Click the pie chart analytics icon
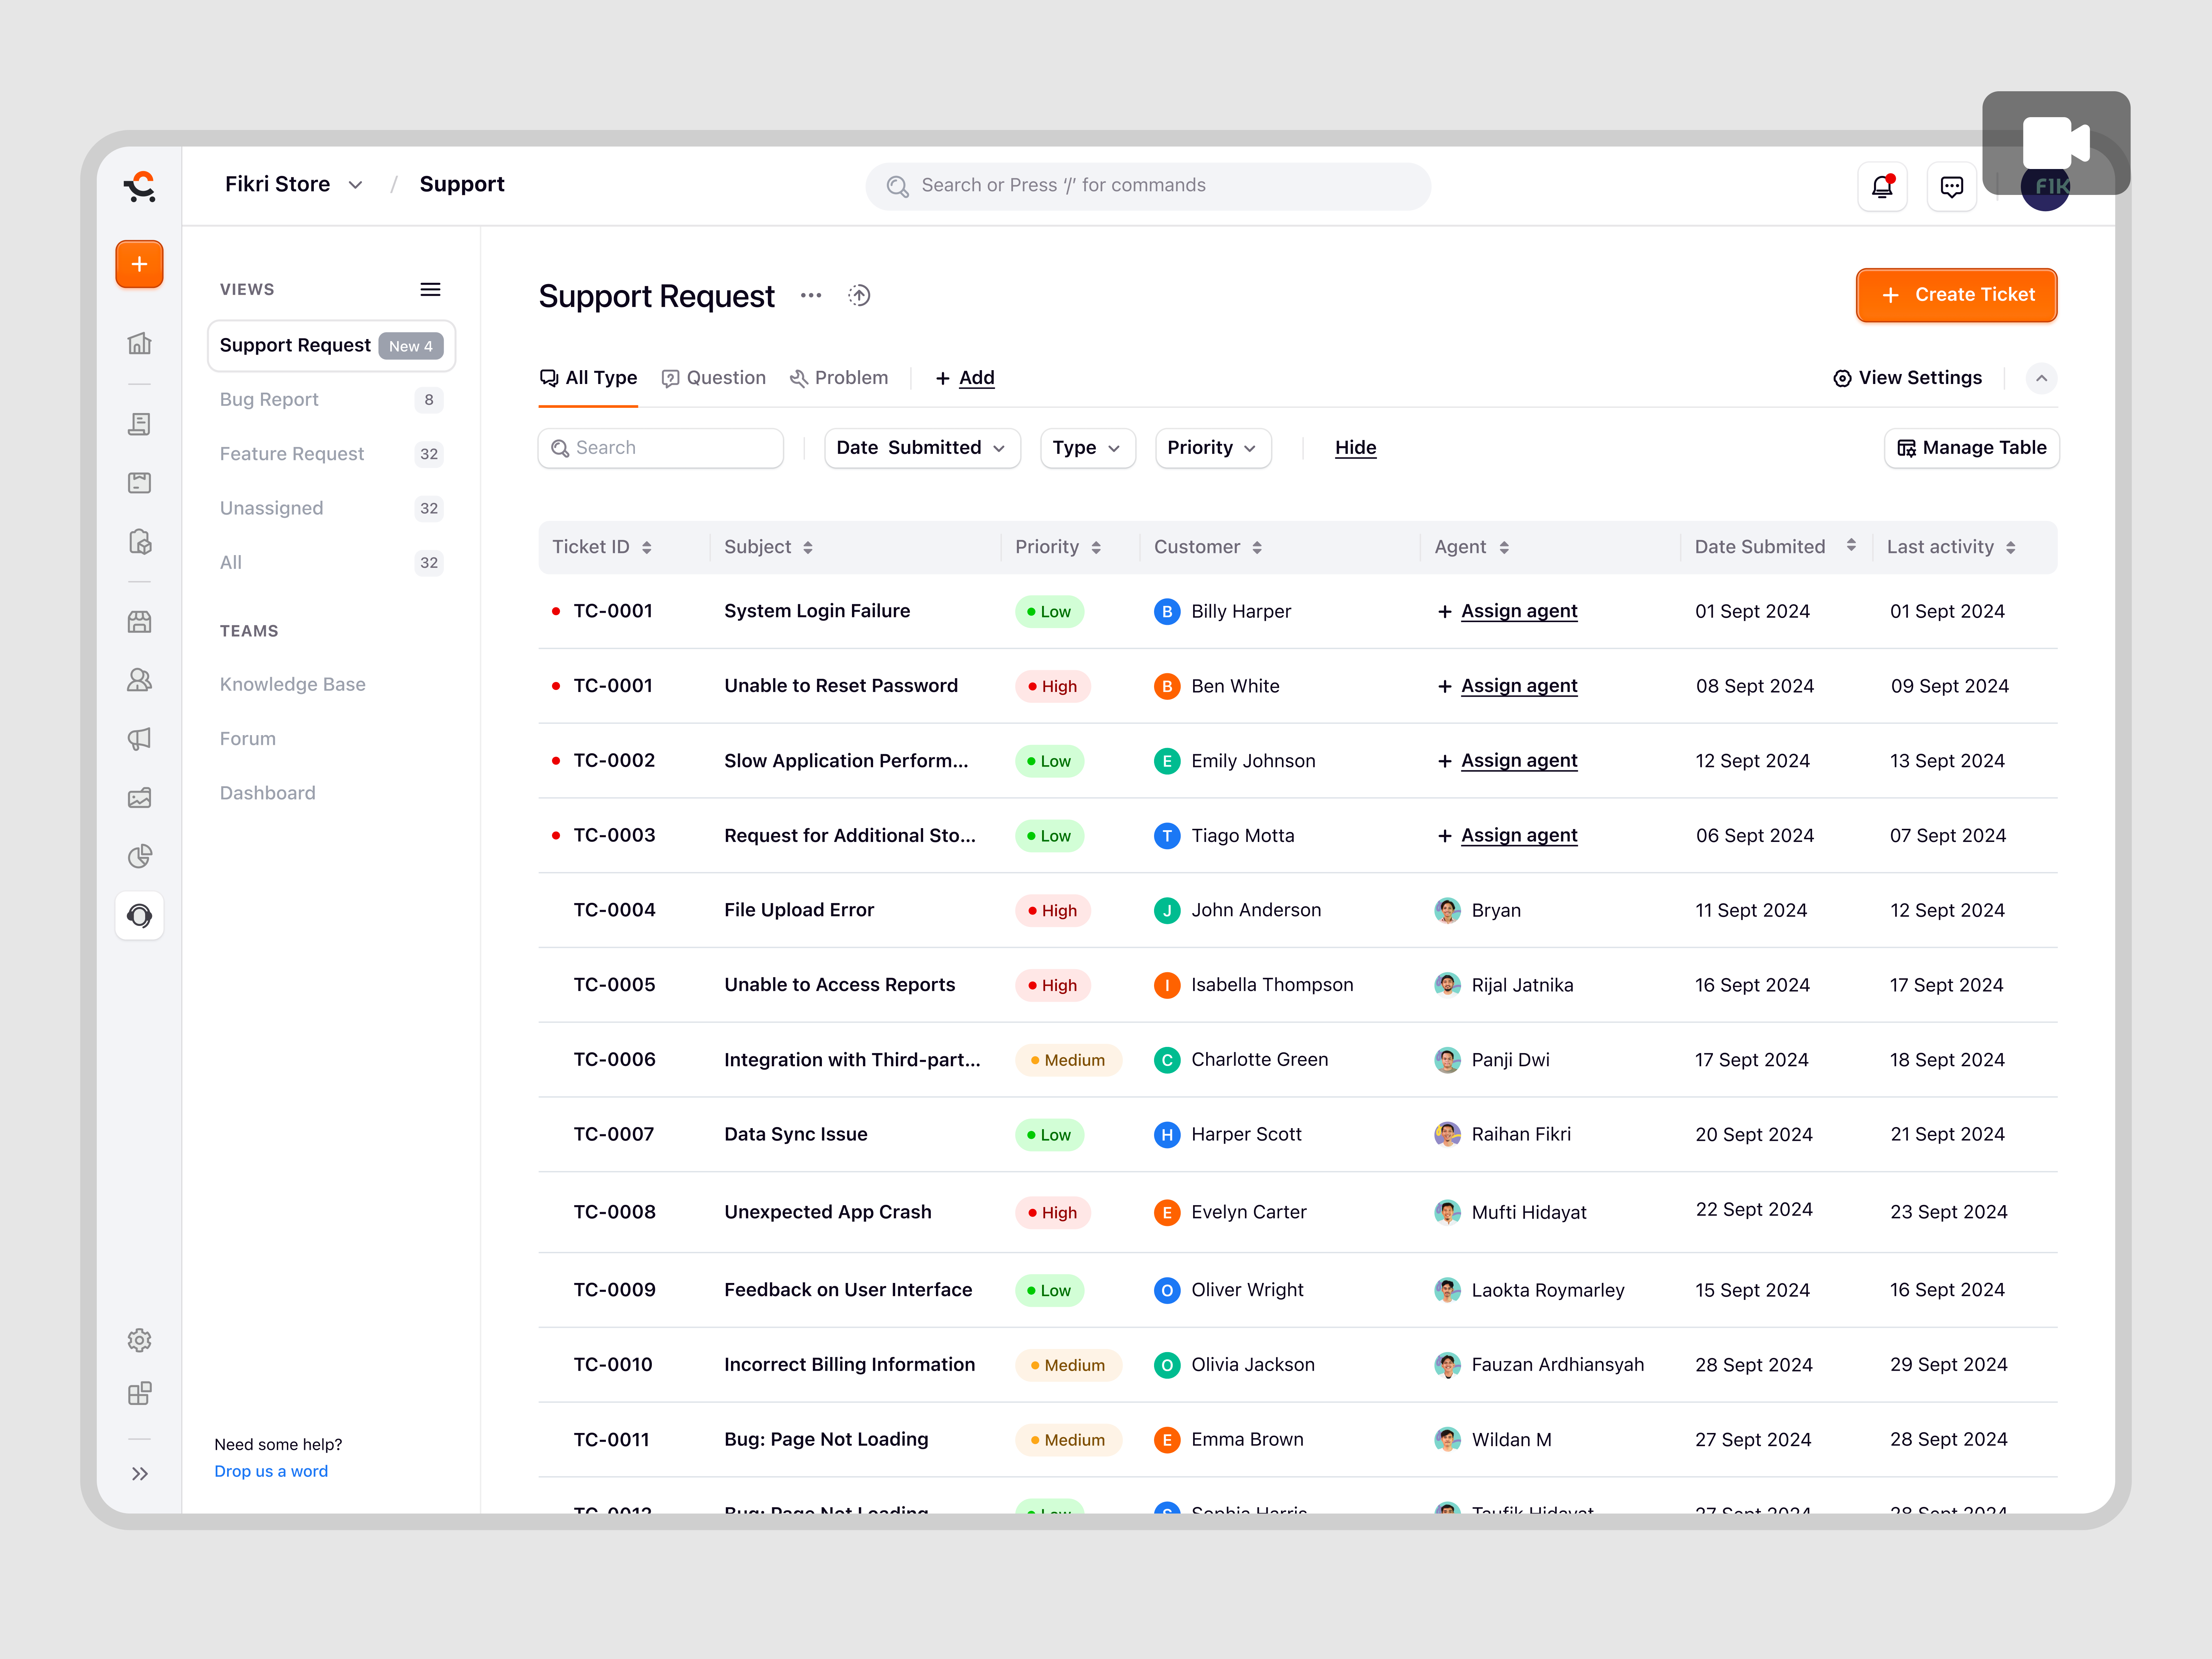 coord(140,856)
